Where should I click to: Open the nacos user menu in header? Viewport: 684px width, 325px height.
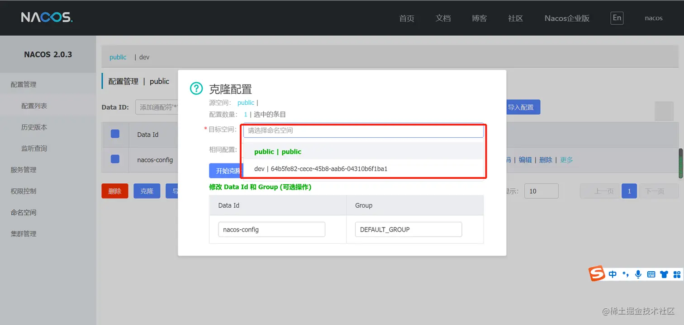[654, 18]
